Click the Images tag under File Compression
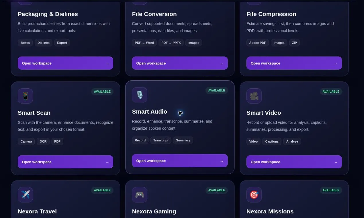The height and width of the screenshot is (218, 364). tap(279, 43)
